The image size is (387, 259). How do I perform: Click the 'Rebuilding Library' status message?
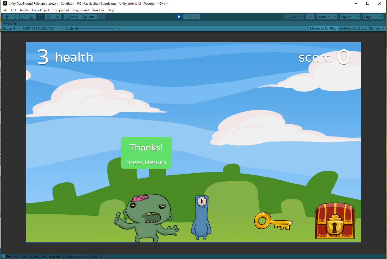pos(54,256)
